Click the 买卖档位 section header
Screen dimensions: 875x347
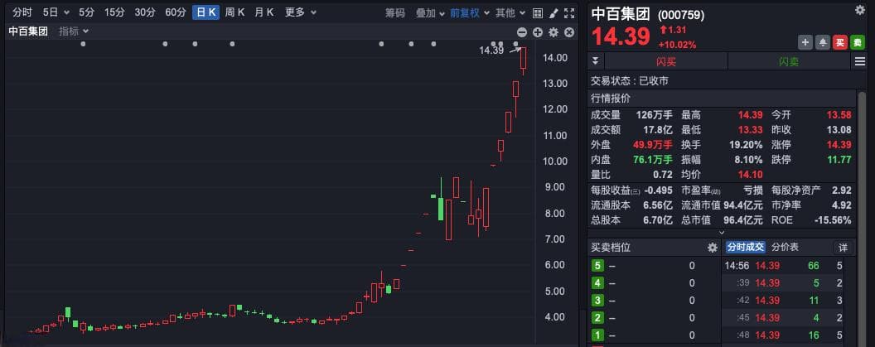coord(611,247)
